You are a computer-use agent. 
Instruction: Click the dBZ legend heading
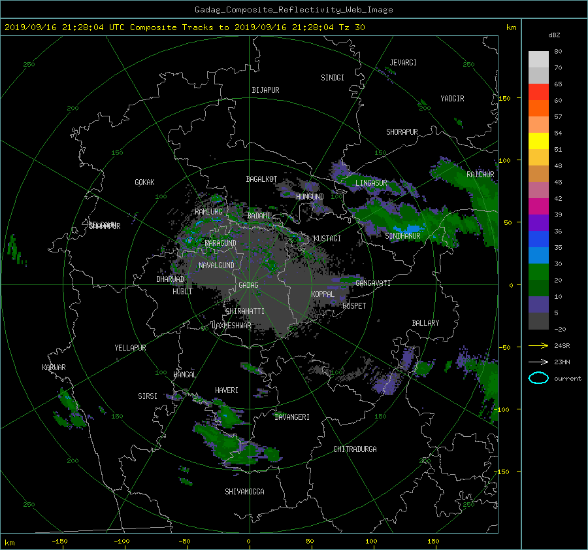coord(554,35)
